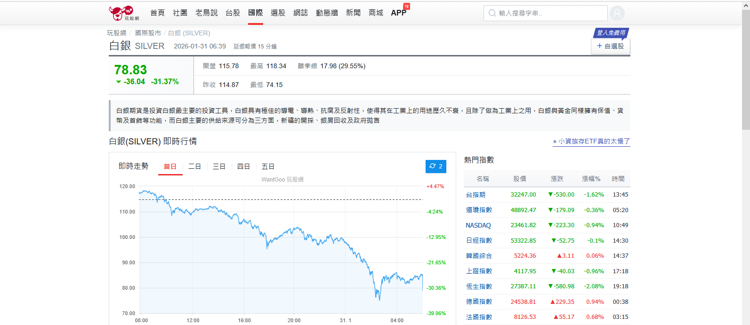The image size is (750, 325).
Task: Switch chart to 五日 view
Action: point(268,166)
